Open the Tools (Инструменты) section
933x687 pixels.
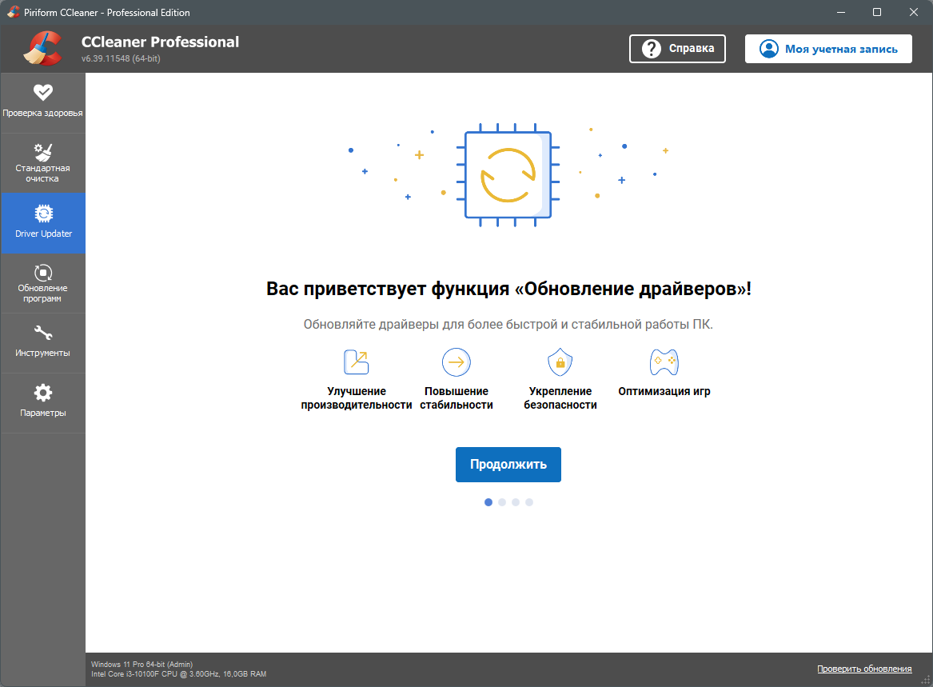[43, 343]
